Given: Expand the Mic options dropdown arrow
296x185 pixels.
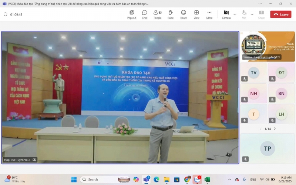Looking at the screenshot, I should pyautogui.click(x=252, y=14).
